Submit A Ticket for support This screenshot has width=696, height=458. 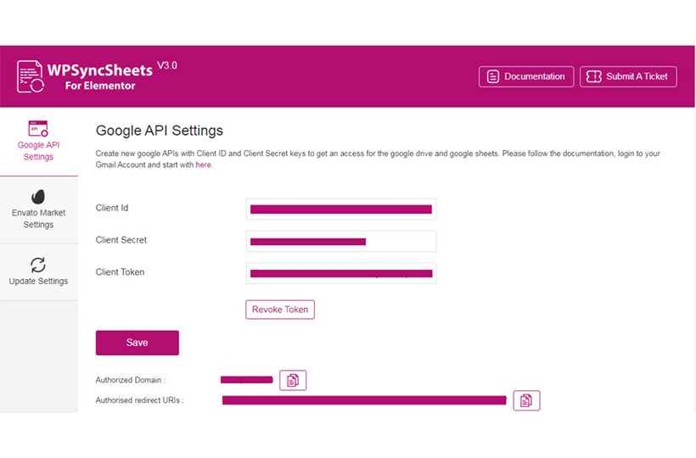pos(628,76)
